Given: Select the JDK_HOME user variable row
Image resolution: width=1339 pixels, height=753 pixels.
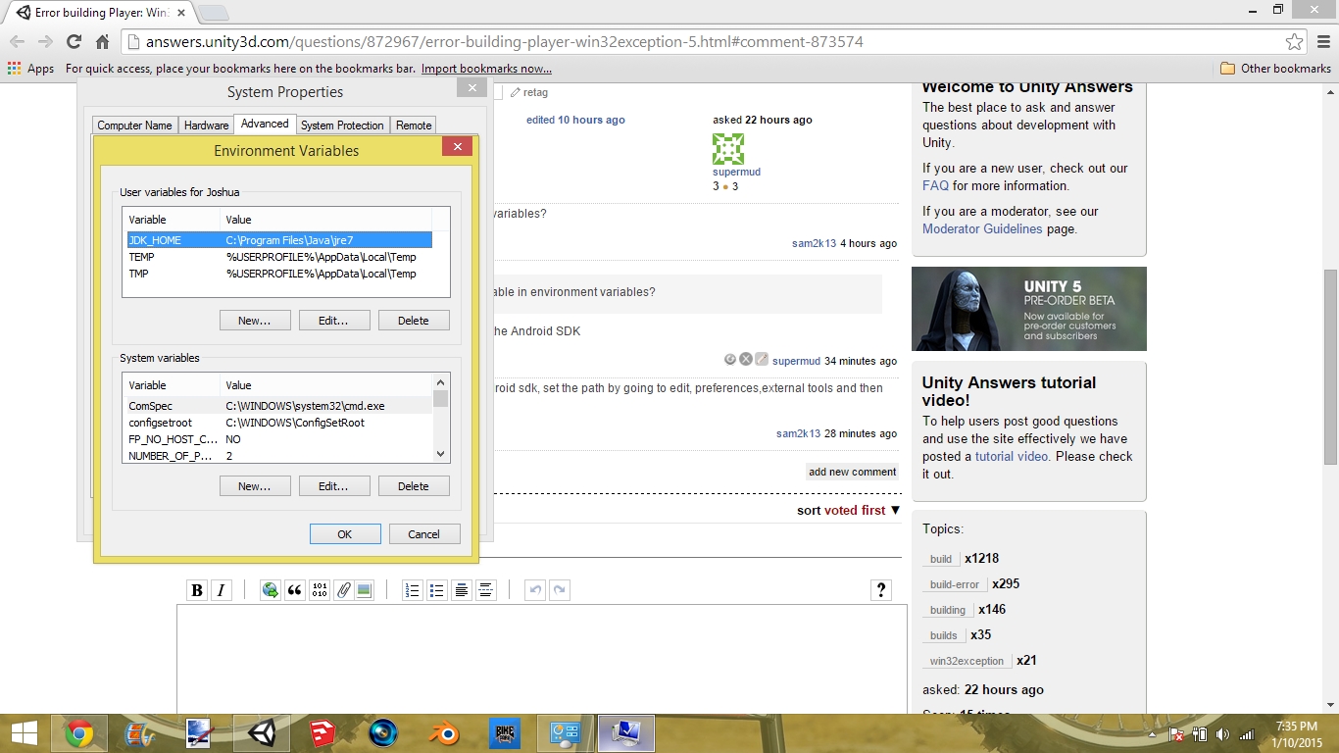Looking at the screenshot, I should point(279,240).
